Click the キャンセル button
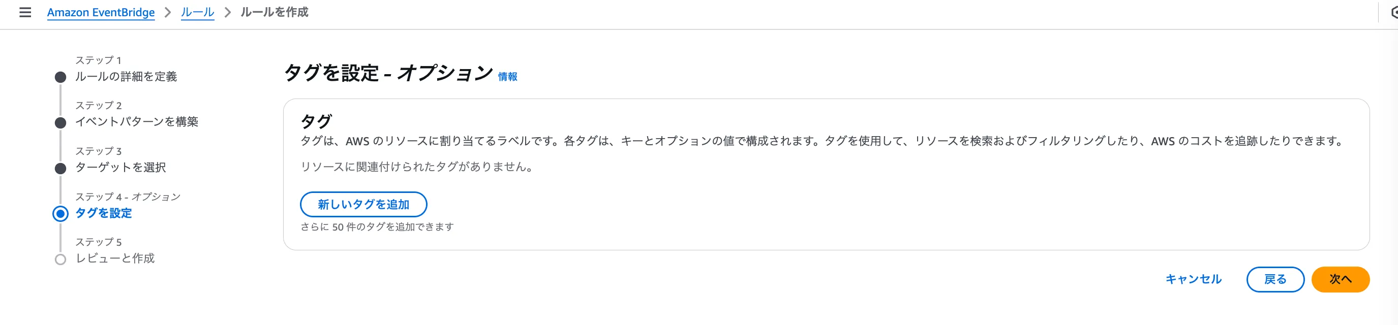 1193,279
